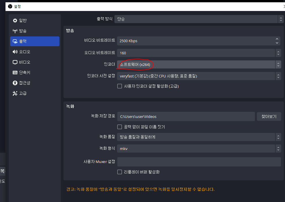Click the 녹화 형식 label
Image resolution: width=285 pixels, height=202 pixels.
point(107,148)
